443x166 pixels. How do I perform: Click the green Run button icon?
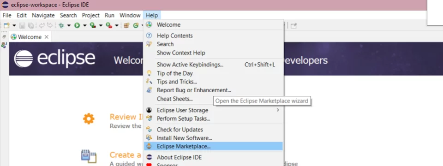click(x=77, y=26)
